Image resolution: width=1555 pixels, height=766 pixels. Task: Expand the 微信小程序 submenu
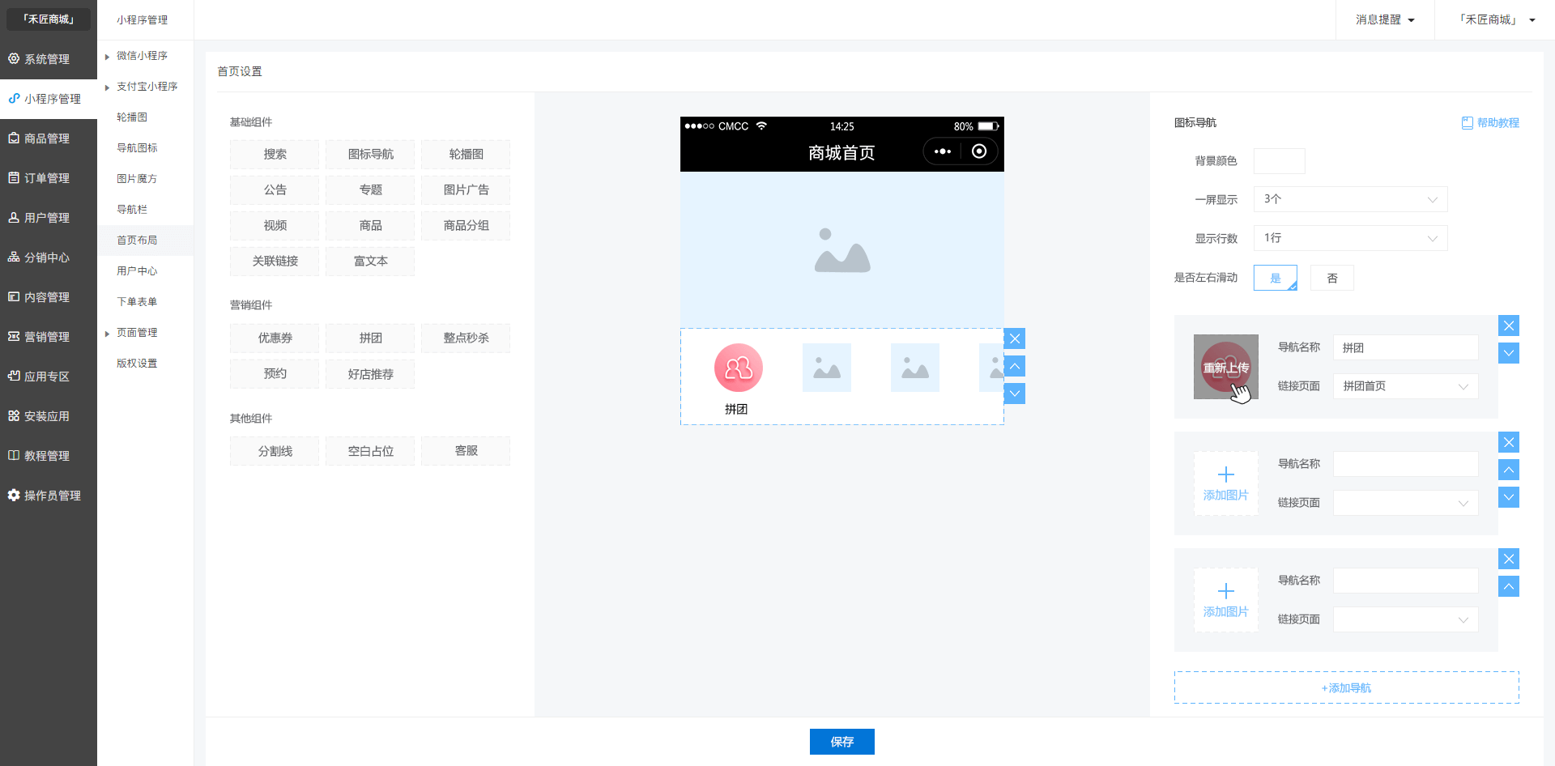coord(141,56)
